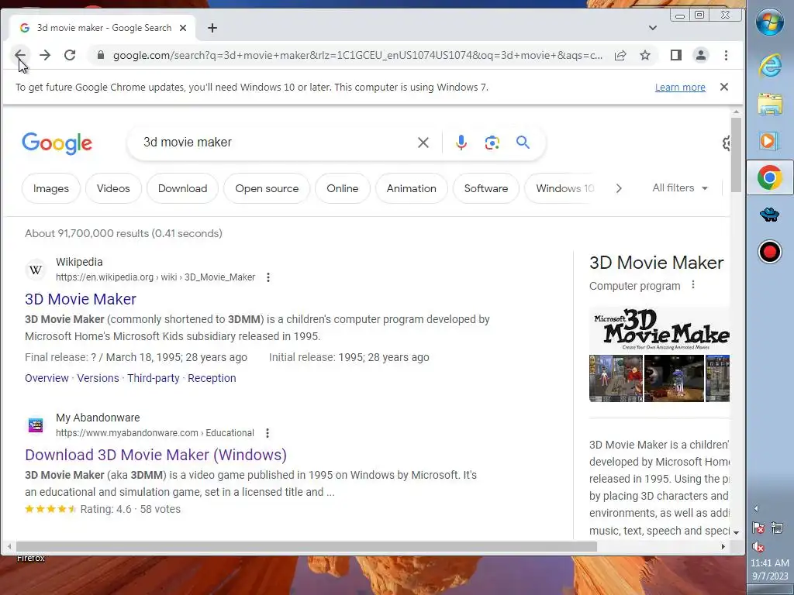
Task: Clear the search box with X
Action: 423,143
